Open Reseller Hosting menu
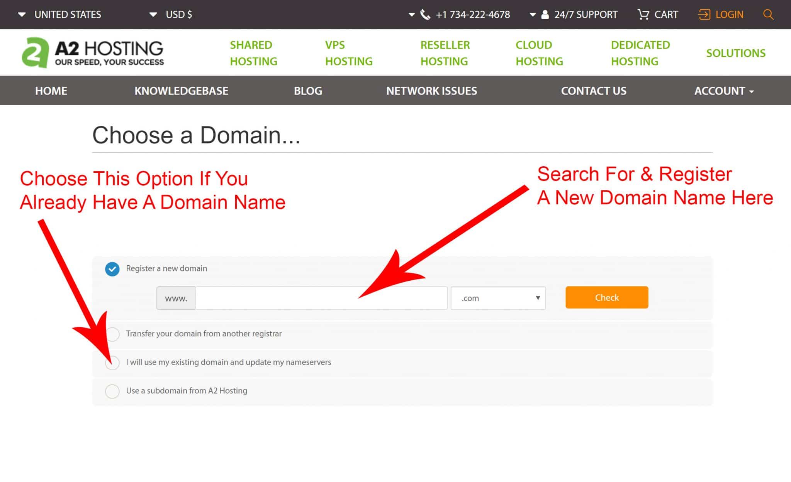The height and width of the screenshot is (482, 791). [445, 53]
